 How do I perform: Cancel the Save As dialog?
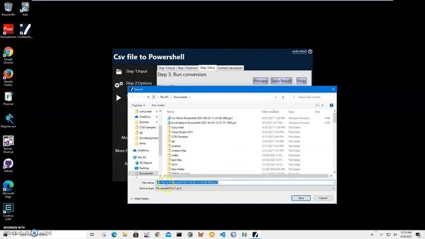pos(323,198)
